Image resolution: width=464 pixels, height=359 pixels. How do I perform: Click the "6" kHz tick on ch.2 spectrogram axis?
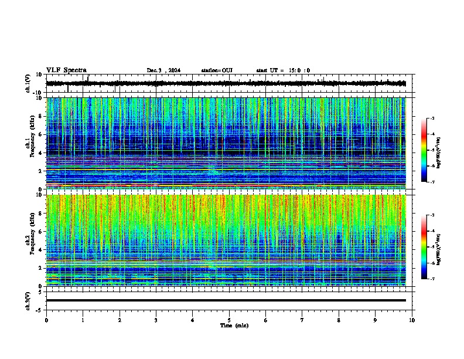click(x=40, y=232)
